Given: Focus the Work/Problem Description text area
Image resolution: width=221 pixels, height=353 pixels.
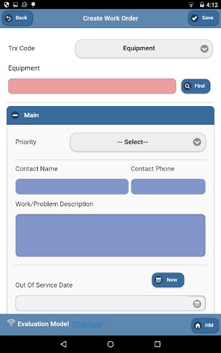Looking at the screenshot, I should (x=110, y=236).
